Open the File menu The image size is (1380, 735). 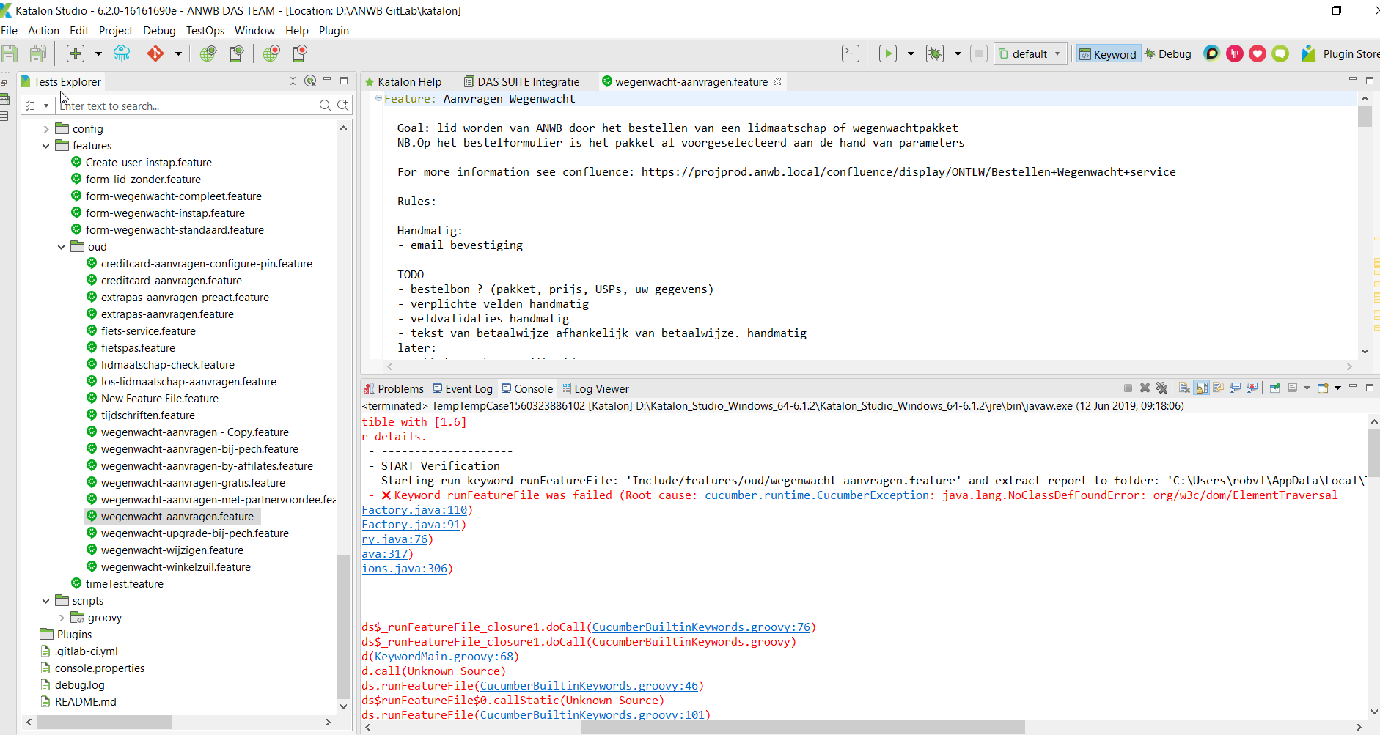[10, 30]
